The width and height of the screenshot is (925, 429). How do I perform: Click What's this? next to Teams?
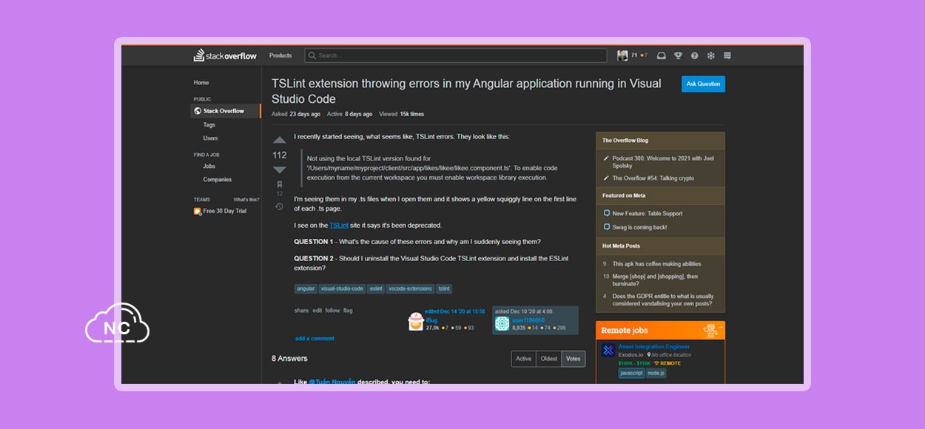[246, 200]
